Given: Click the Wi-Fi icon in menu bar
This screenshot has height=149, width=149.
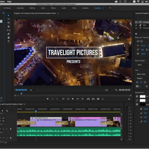Looking at the screenshot, I should [138, 1].
